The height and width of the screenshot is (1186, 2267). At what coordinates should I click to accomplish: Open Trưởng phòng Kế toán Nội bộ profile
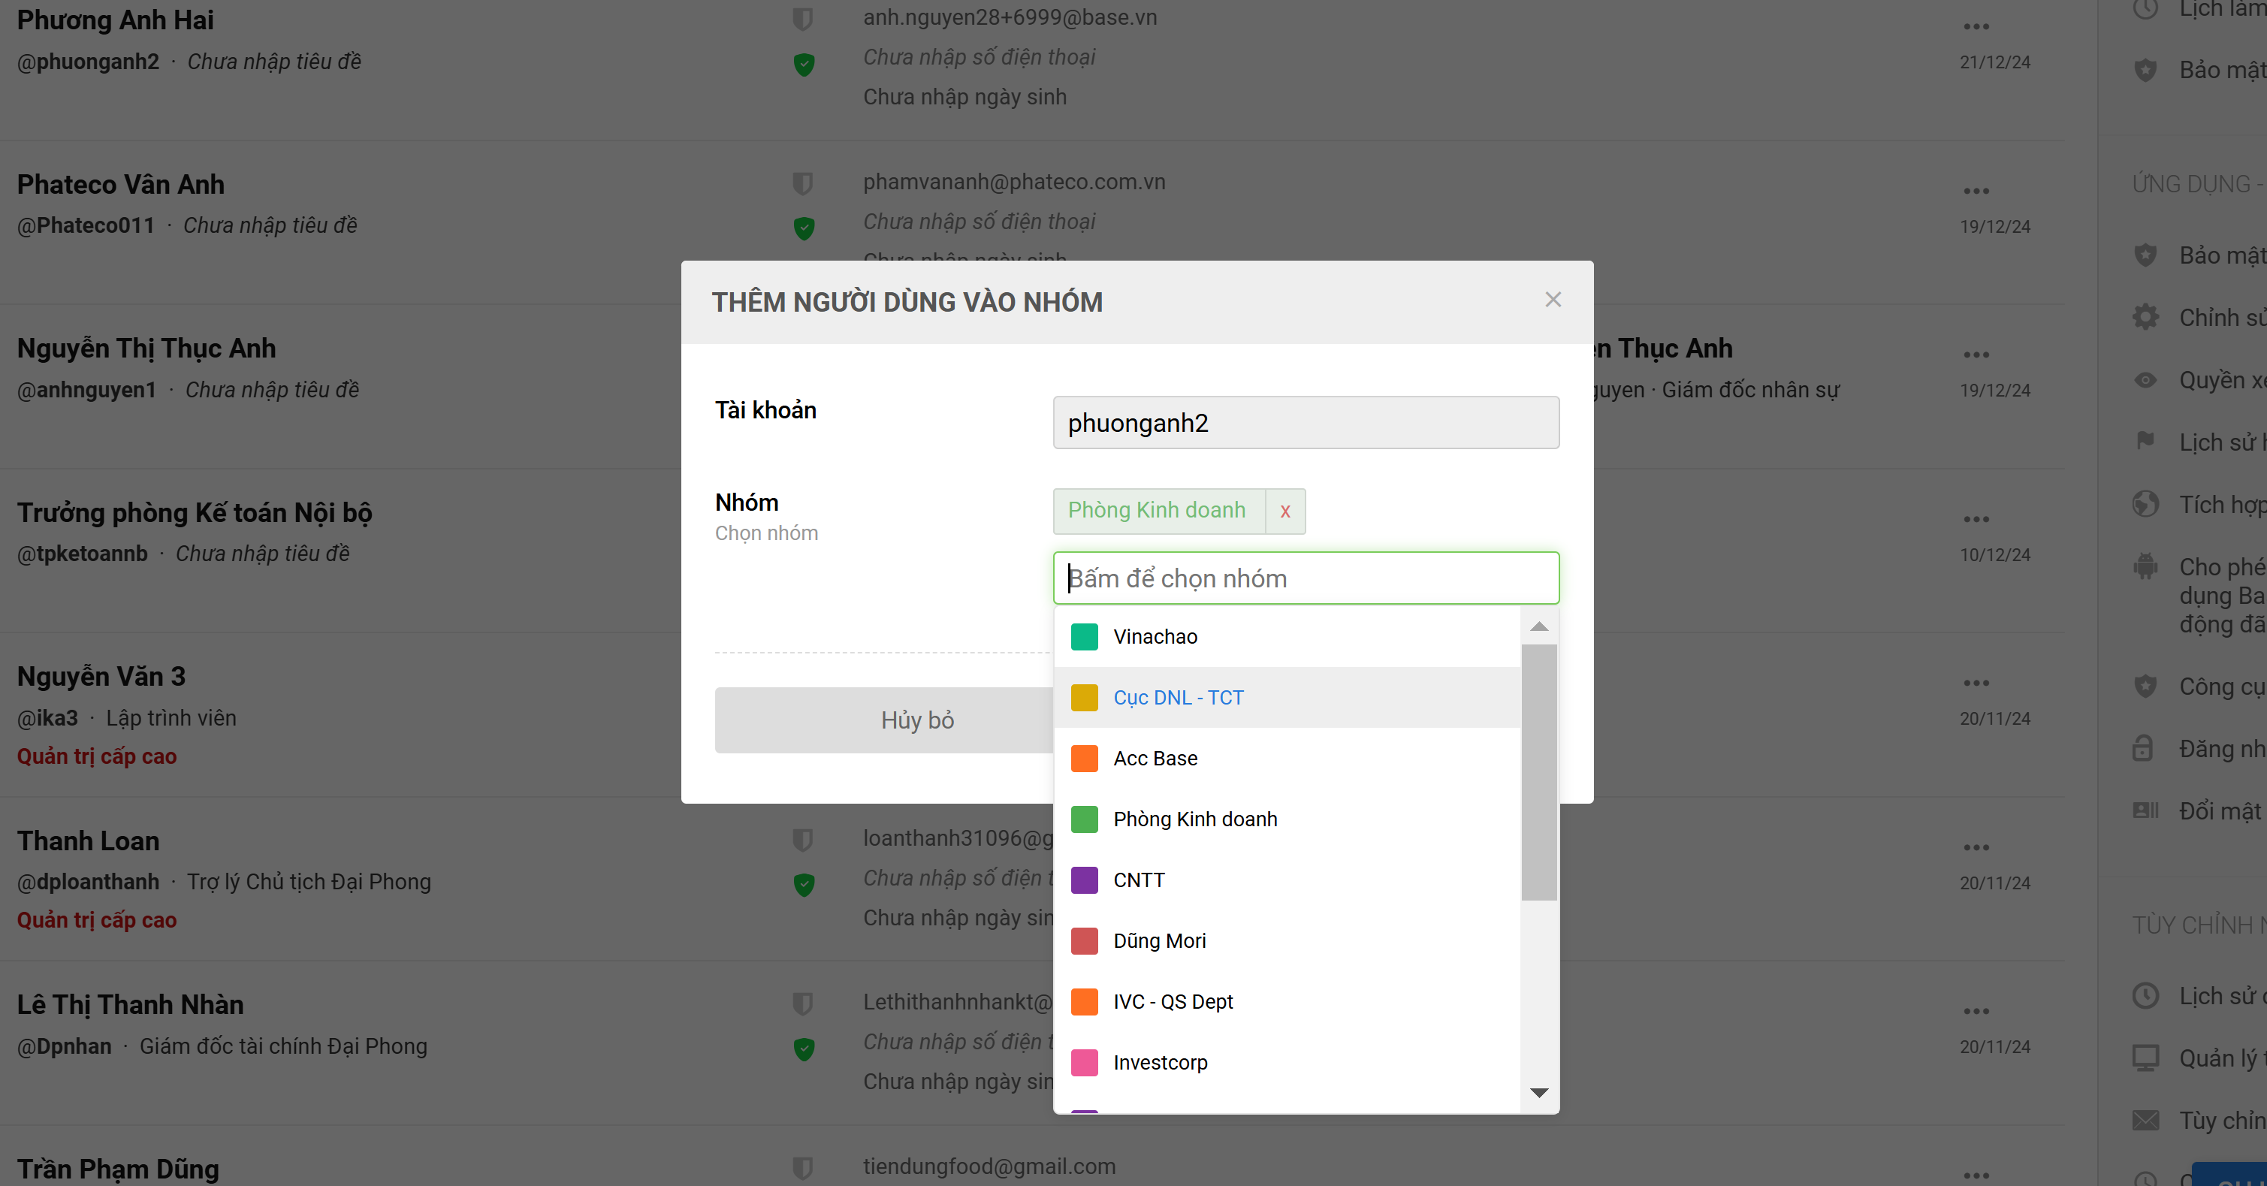(x=195, y=512)
